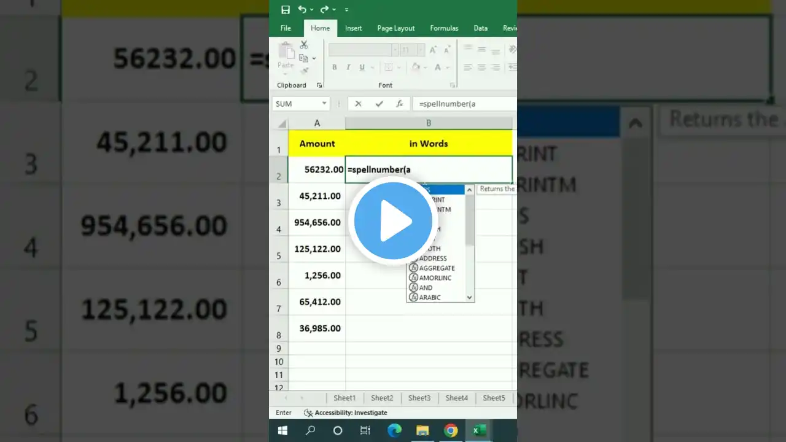Screen dimensions: 786x442
Task: Toggle Bold formatting
Action: coord(335,68)
